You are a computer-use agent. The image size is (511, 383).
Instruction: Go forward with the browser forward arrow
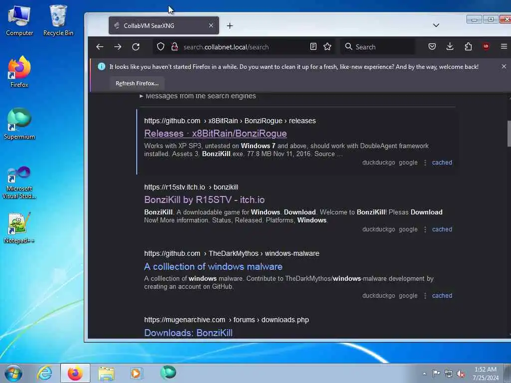[x=118, y=47]
